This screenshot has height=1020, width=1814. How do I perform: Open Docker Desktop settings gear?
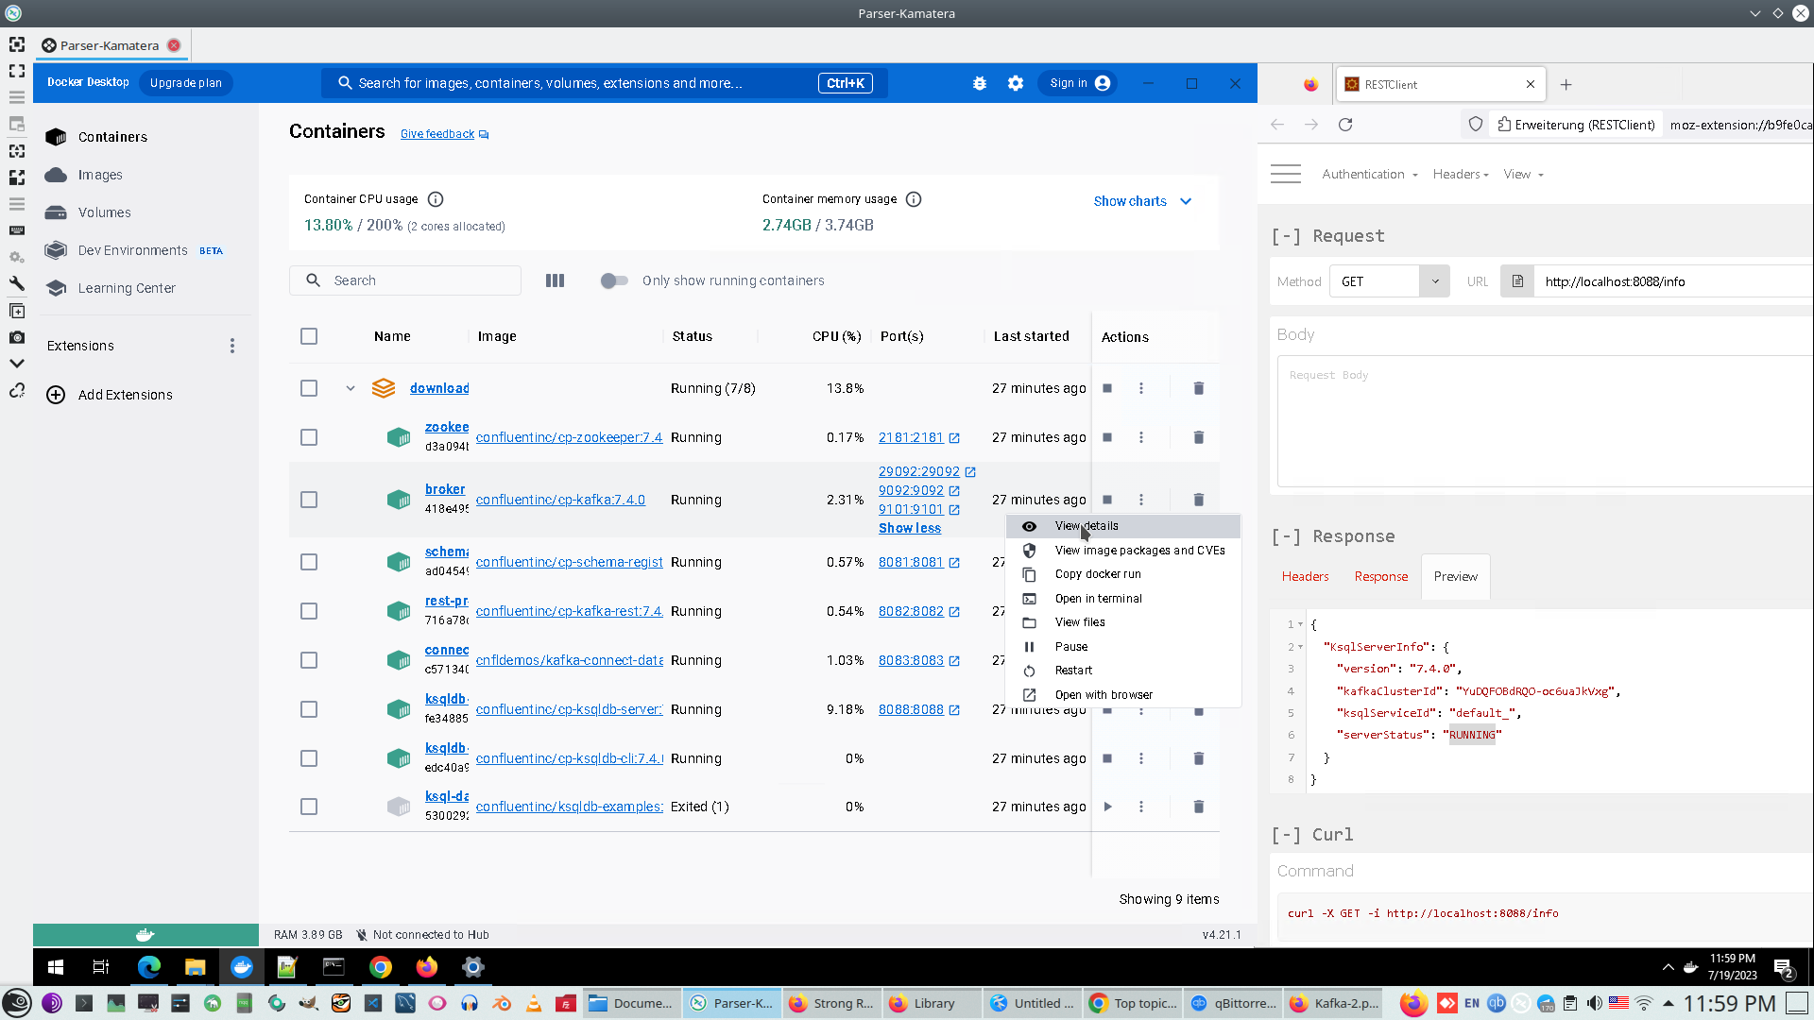click(x=1016, y=83)
